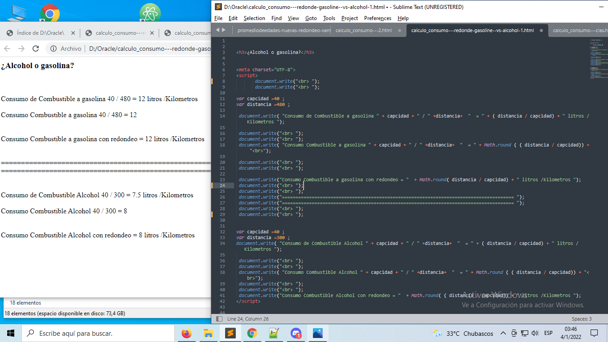Open Firefox from the taskbar
This screenshot has width=608, height=342.
[187, 333]
